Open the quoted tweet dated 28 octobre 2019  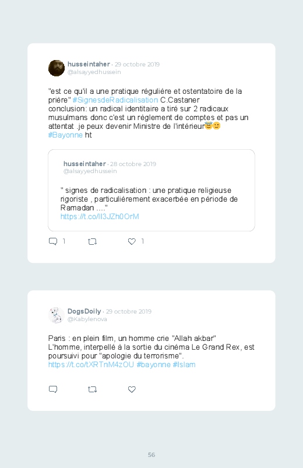coord(151,190)
